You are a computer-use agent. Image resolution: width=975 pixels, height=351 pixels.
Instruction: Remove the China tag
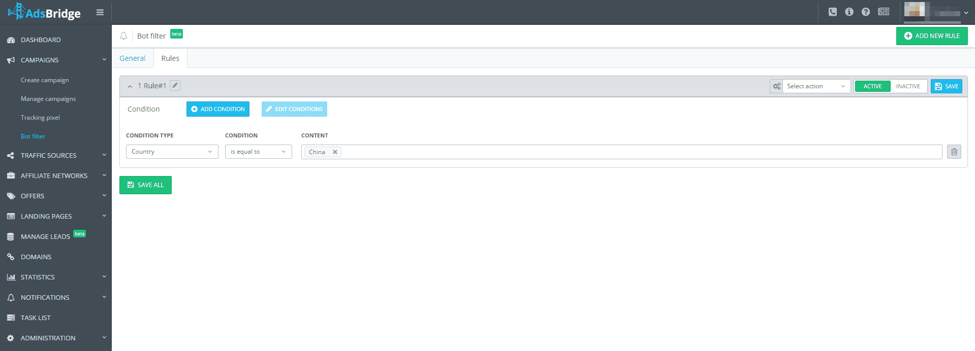(335, 152)
